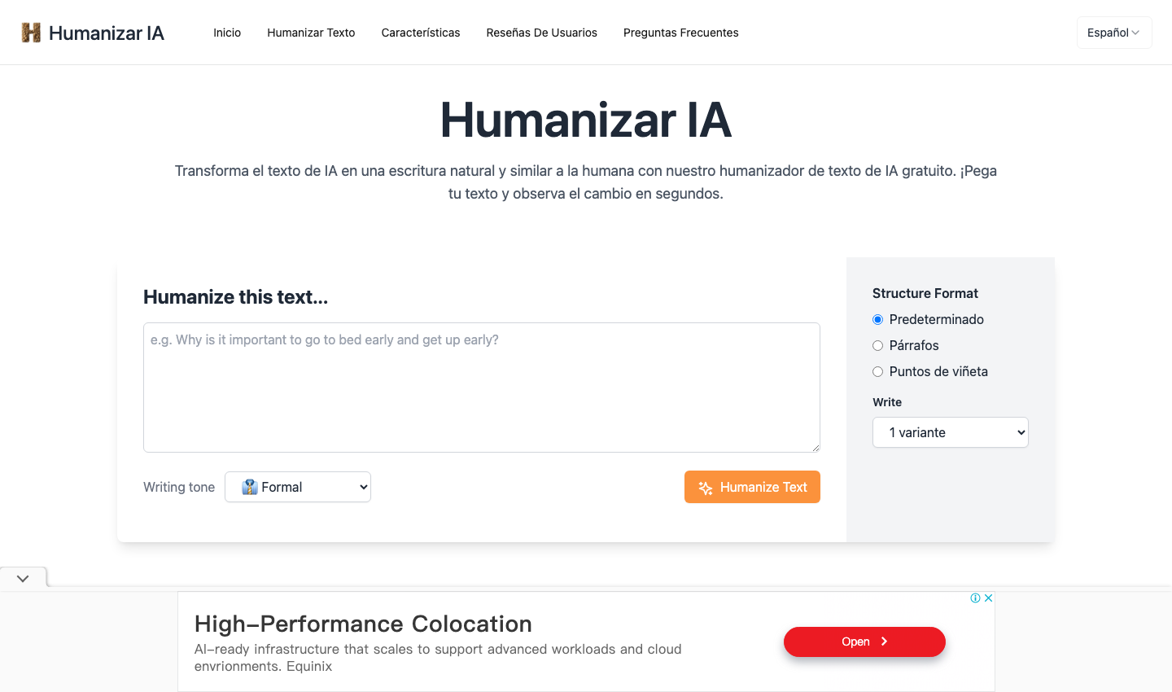Click the Humanize this text... heading
Screen dimensions: 1172x692
(236, 297)
